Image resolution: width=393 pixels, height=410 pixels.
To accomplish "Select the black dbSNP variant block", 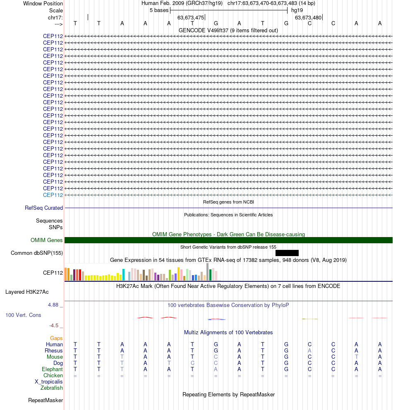I will 287,253.
